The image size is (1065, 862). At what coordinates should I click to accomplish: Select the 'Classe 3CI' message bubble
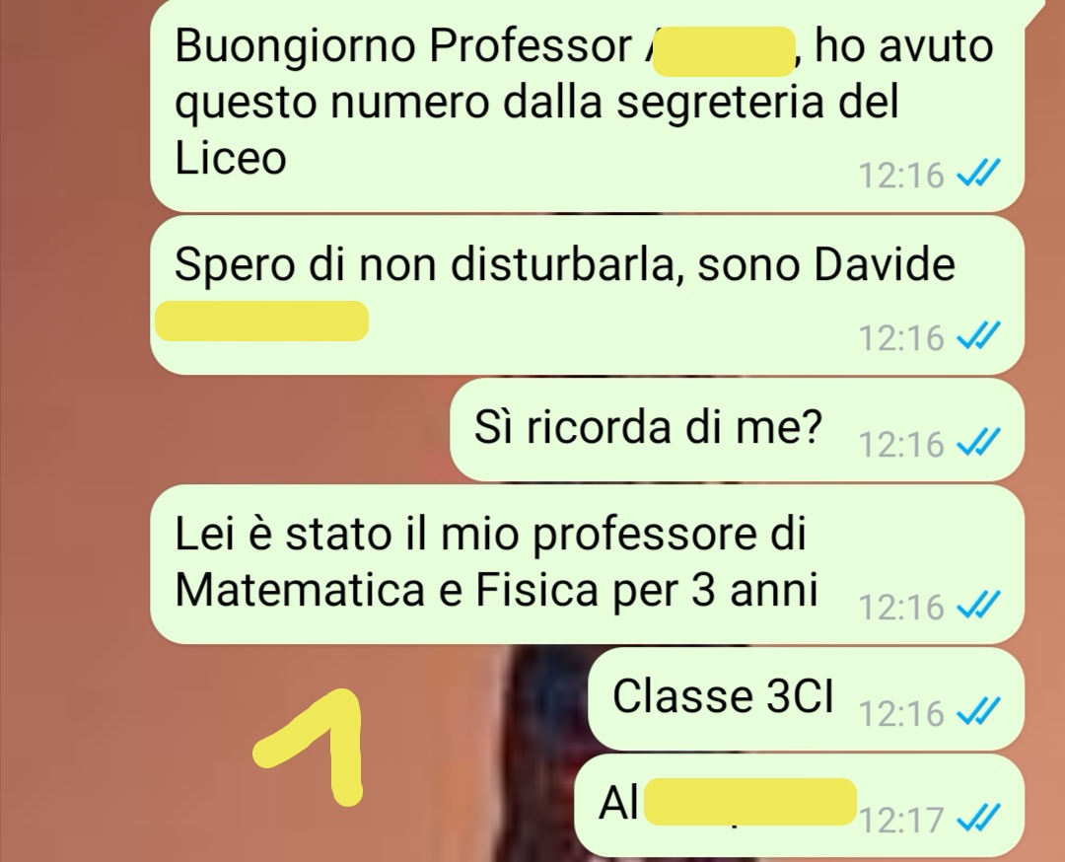[x=806, y=698]
